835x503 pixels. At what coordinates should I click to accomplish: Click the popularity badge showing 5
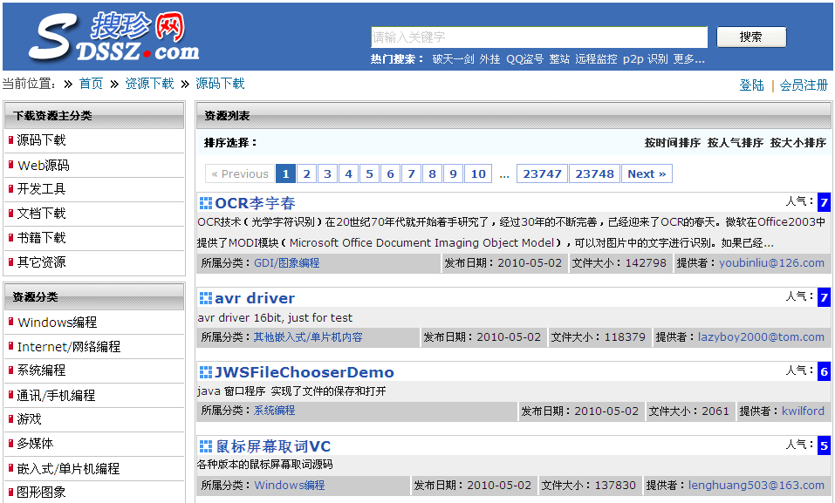pyautogui.click(x=824, y=446)
